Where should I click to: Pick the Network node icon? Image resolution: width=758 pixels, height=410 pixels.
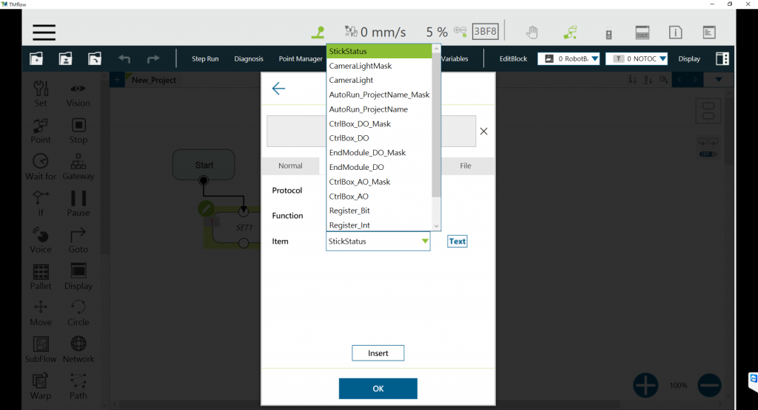(x=78, y=349)
